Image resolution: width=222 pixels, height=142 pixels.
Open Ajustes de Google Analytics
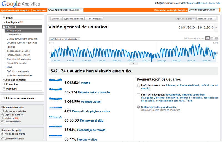[15, 10]
